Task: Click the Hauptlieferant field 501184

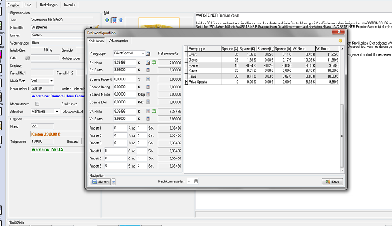Action: pyautogui.click(x=42, y=89)
